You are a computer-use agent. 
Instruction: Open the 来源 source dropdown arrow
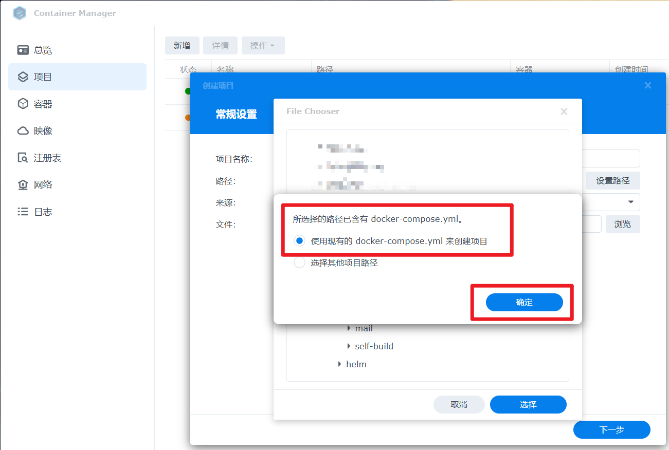point(631,202)
